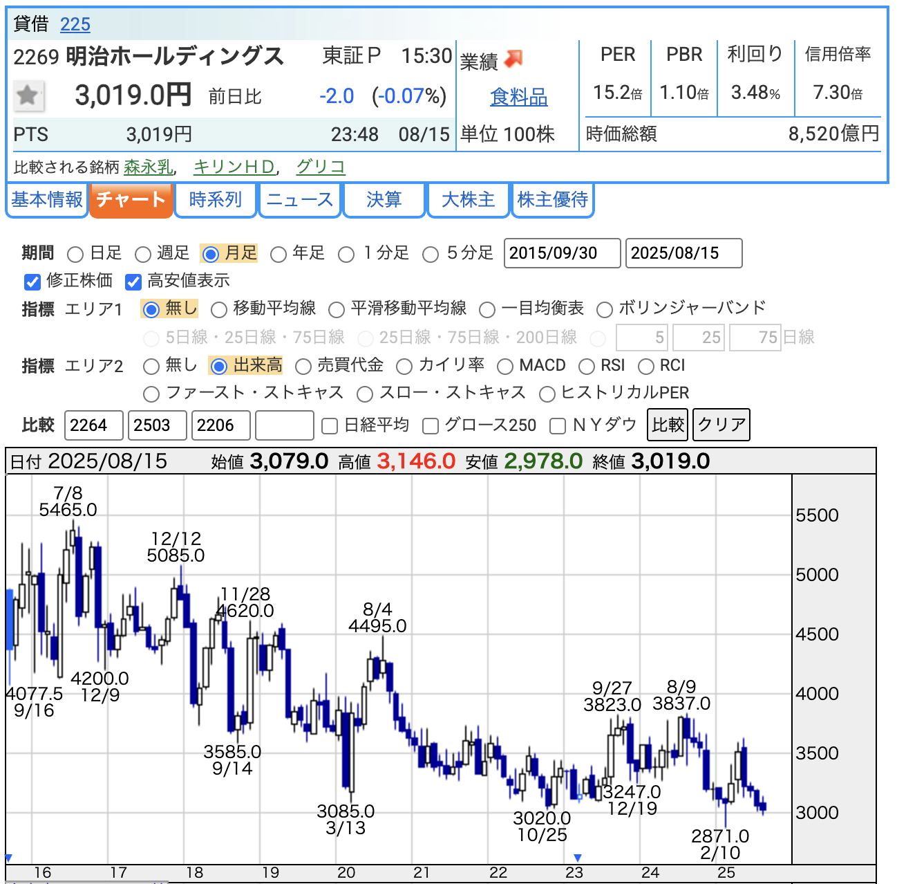
Task: Click the PER 15.2倍 value
Action: click(618, 93)
